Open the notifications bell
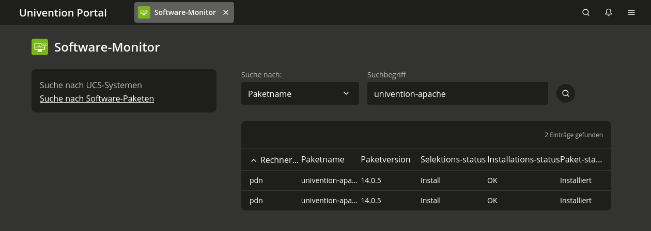Image resolution: width=651 pixels, height=231 pixels. click(609, 12)
